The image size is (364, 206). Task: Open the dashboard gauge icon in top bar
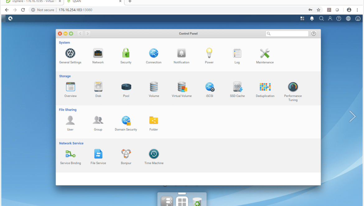(358, 19)
